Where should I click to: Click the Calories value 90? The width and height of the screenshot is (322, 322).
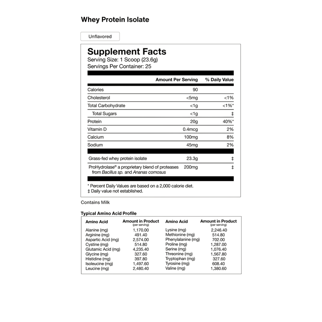click(195, 90)
